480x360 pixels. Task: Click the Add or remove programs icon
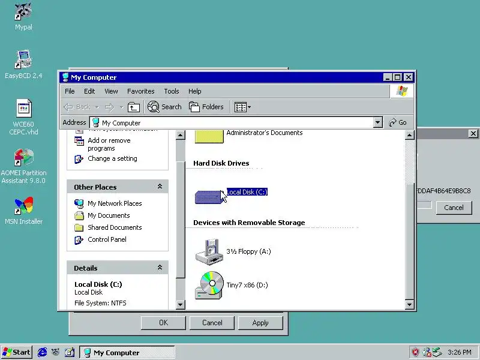(79, 141)
